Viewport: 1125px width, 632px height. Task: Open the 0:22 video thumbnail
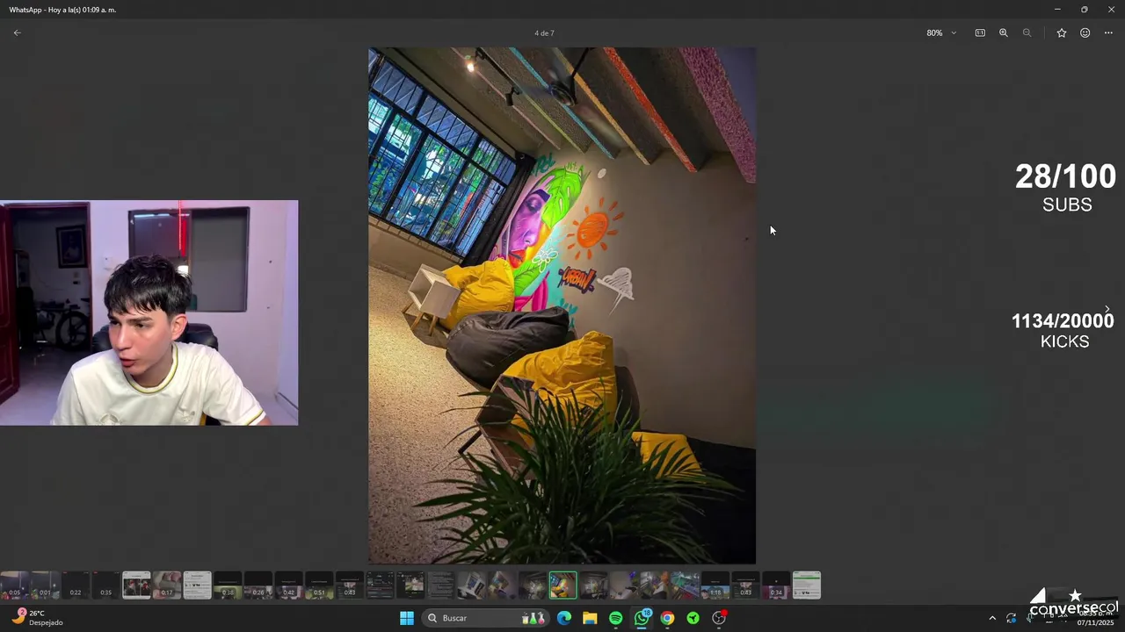coord(76,585)
